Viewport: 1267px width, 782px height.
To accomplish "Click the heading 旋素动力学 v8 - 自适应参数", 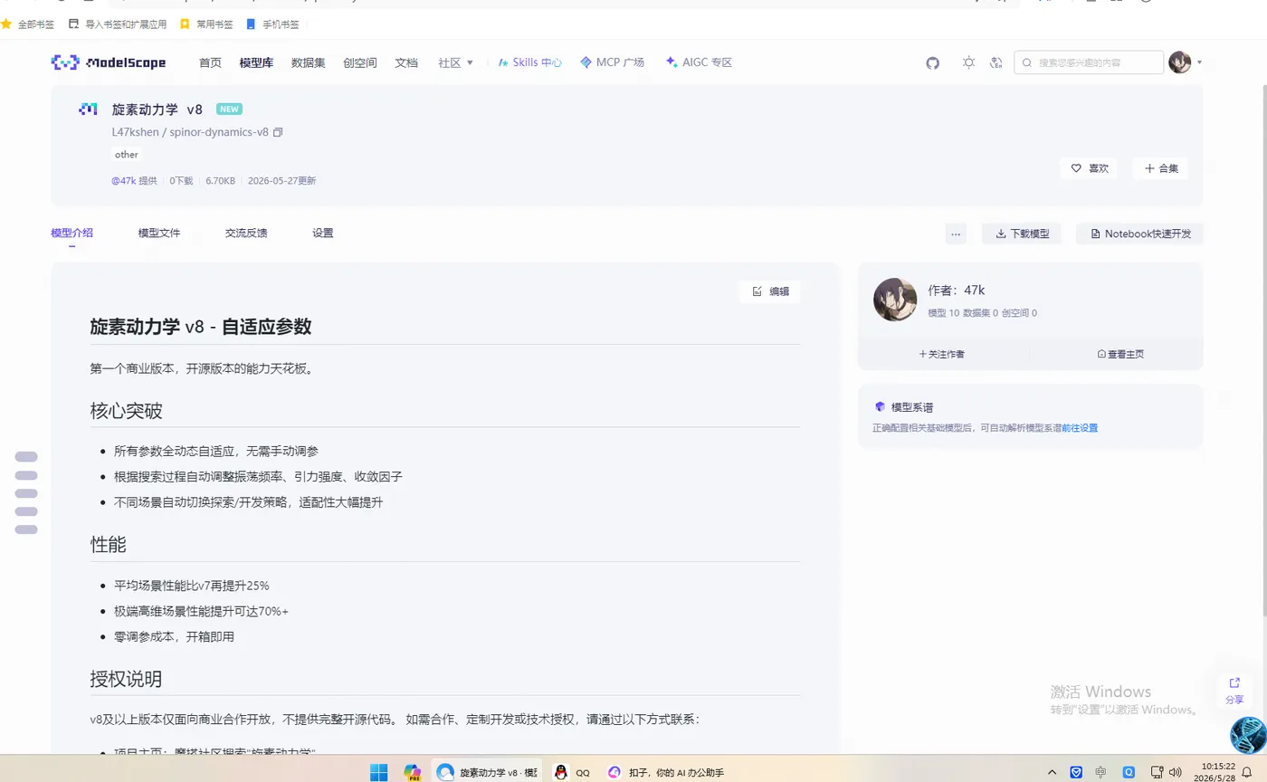I will click(201, 327).
